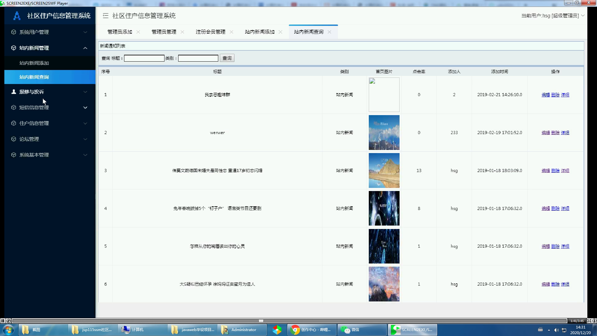This screenshot has width=597, height=336.
Task: Click 删除 for news row 5
Action: tap(555, 246)
